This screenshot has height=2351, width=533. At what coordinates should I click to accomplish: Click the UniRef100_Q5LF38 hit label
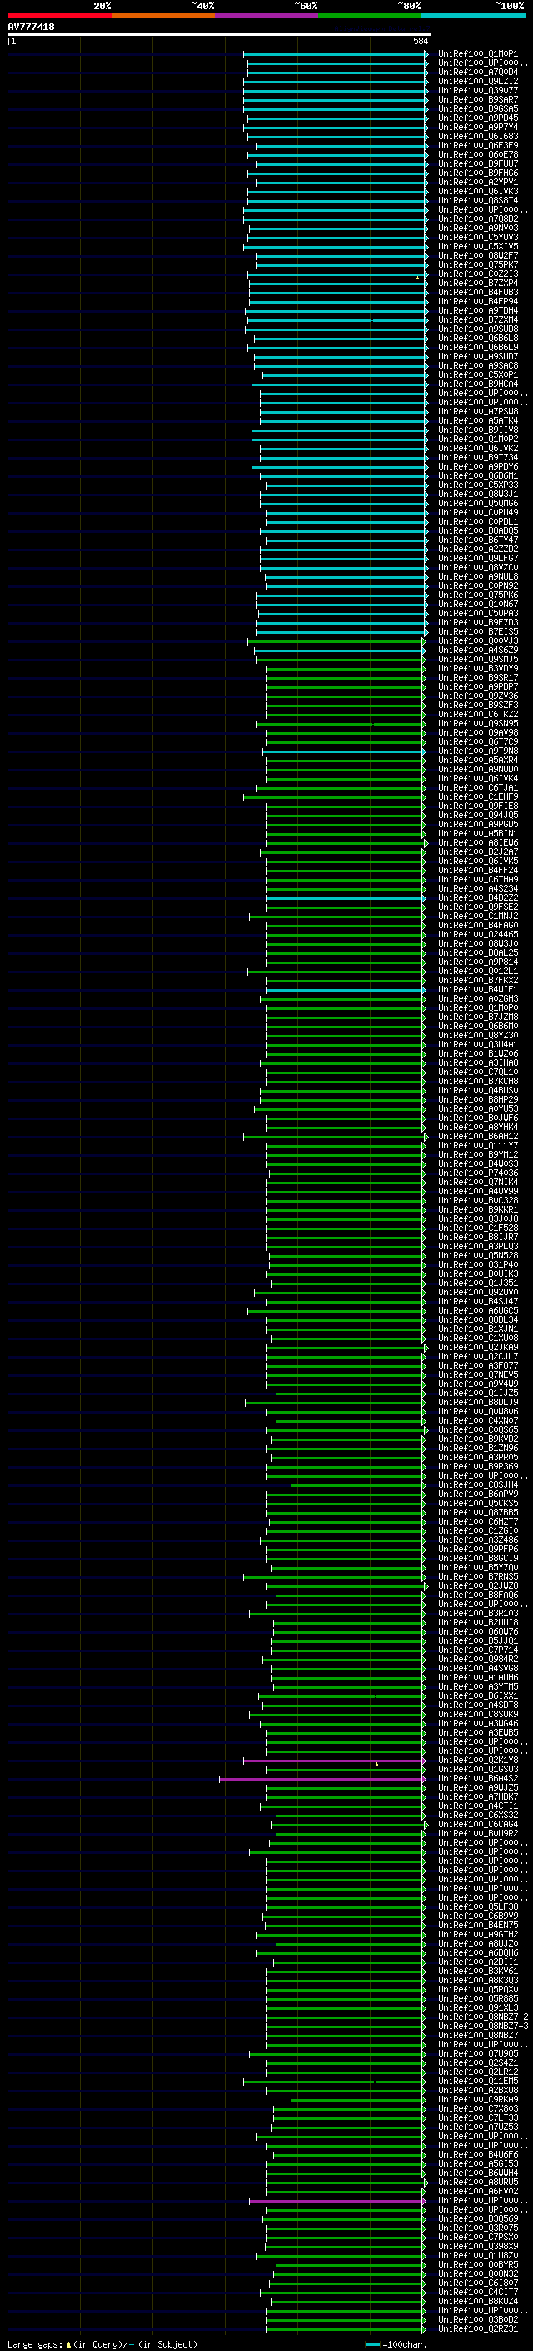pyautogui.click(x=478, y=1906)
